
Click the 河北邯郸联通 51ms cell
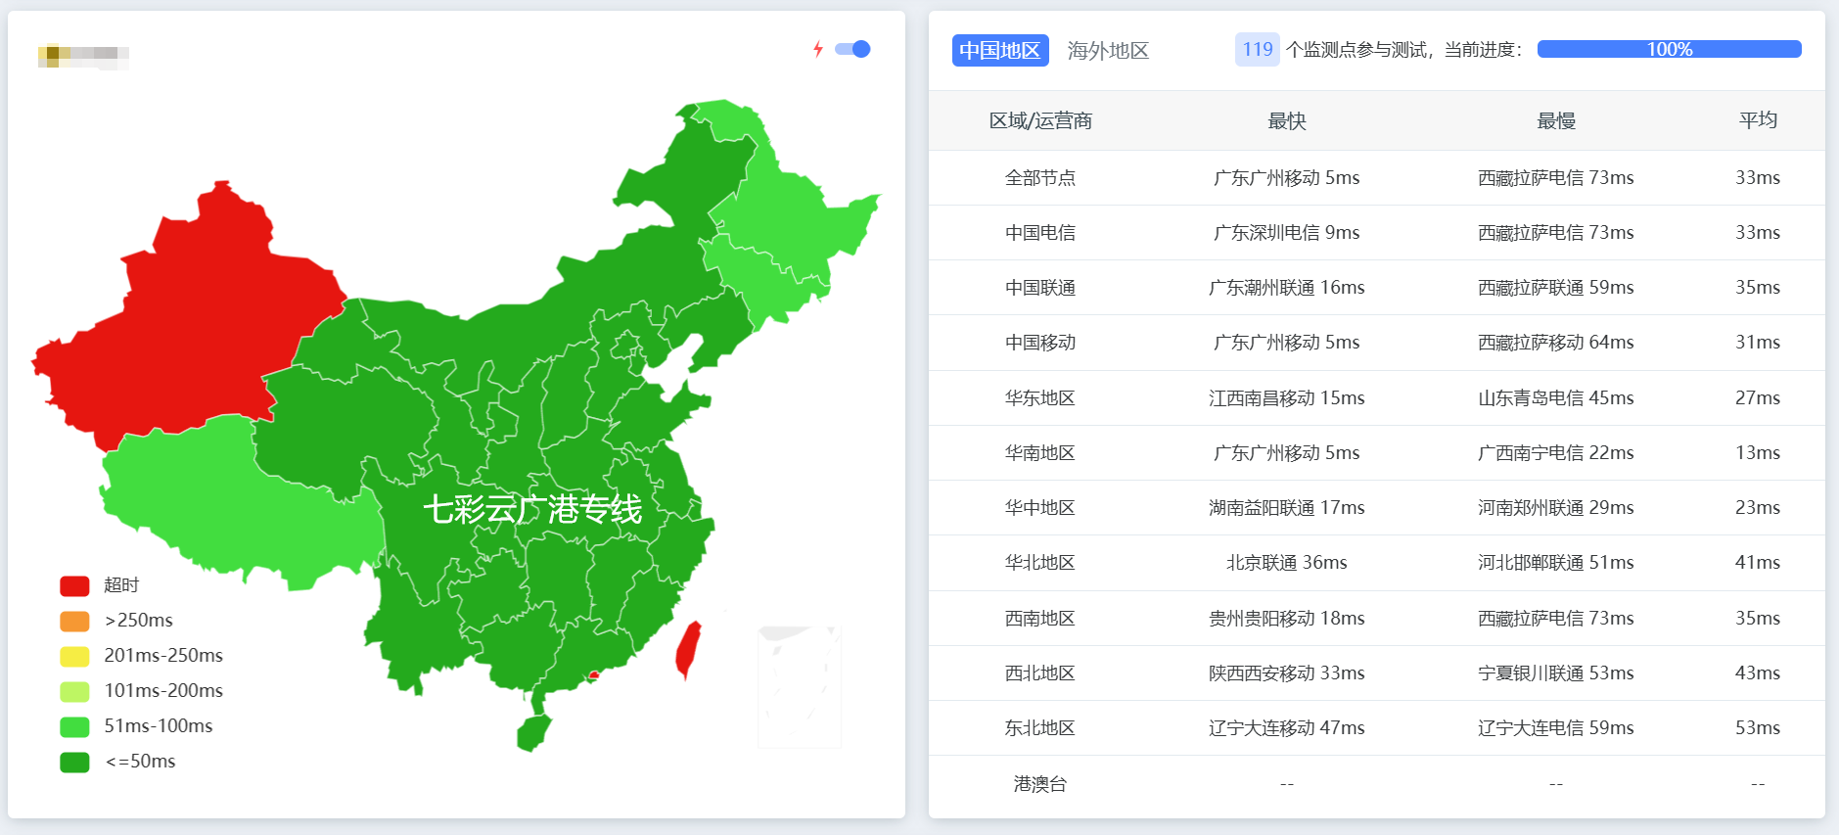click(x=1556, y=562)
